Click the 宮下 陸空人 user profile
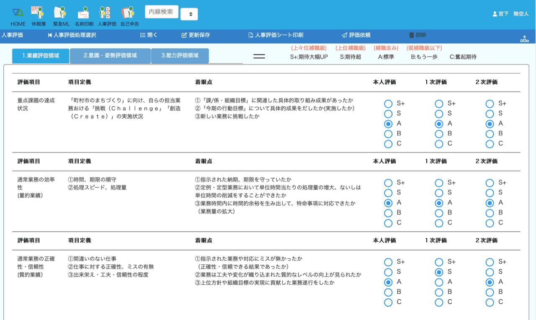 [510, 14]
